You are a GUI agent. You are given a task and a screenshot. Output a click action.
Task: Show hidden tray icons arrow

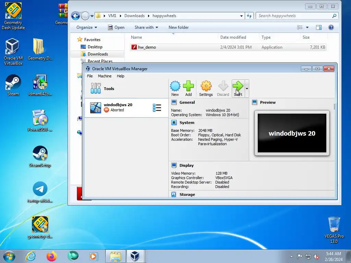(x=291, y=256)
